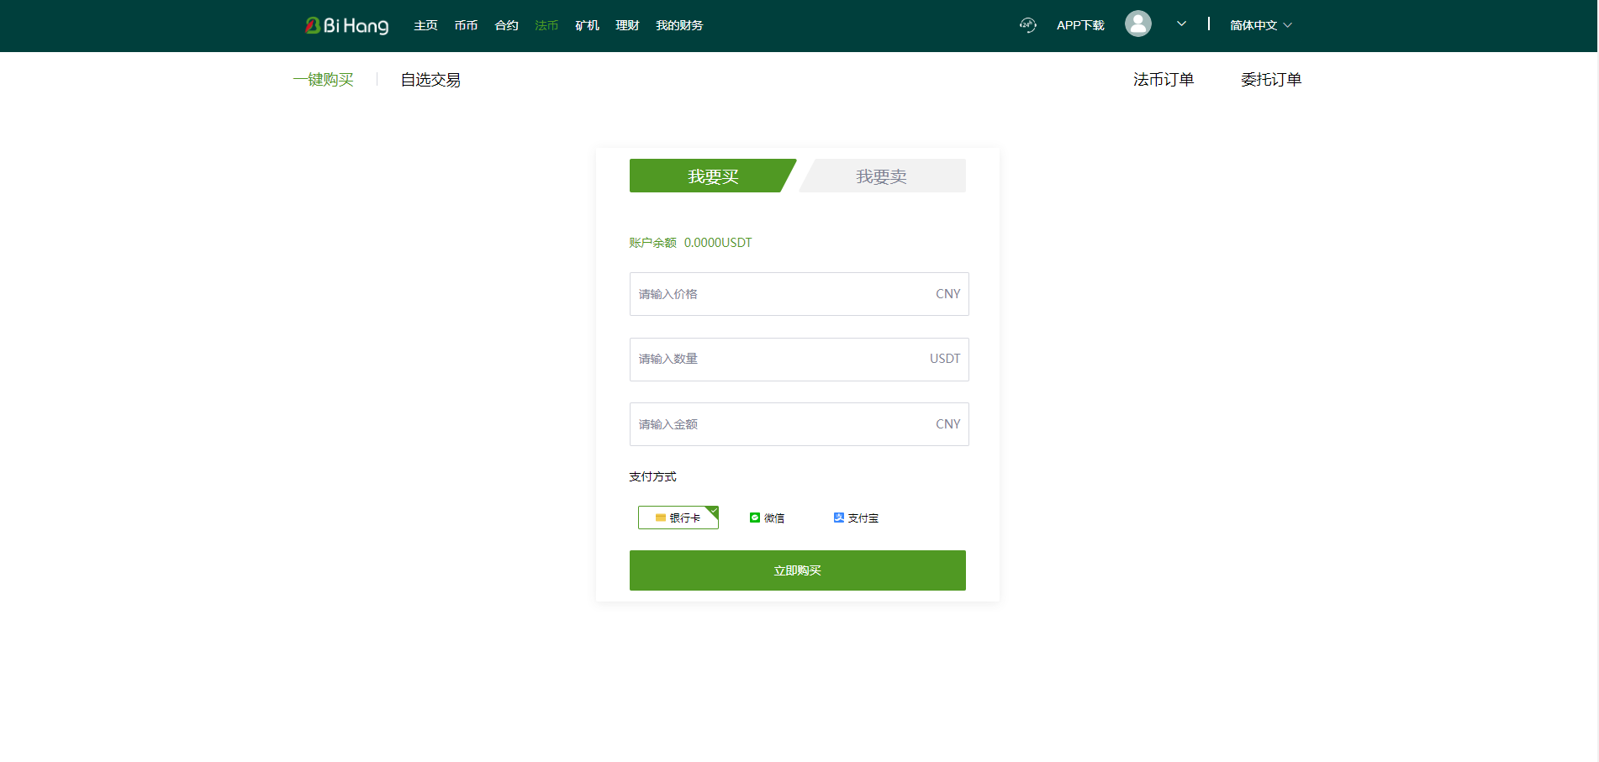Click the bank card payment icon
The width and height of the screenshot is (1599, 762).
coord(661,518)
